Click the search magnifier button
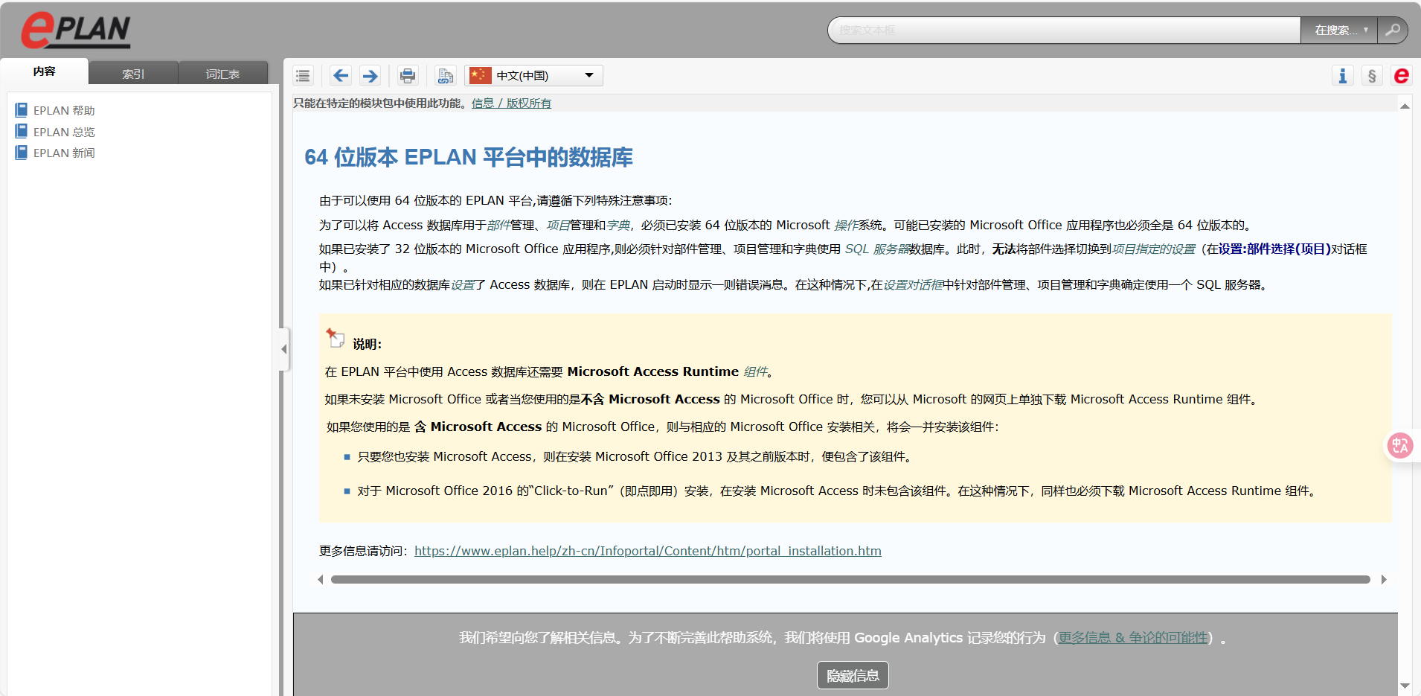1421x696 pixels. pyautogui.click(x=1393, y=31)
